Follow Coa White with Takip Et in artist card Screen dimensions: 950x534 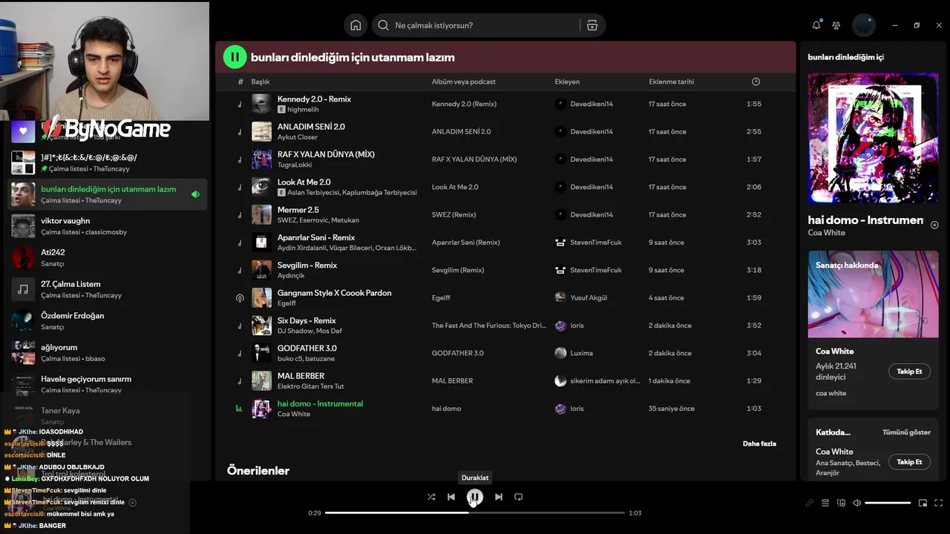[x=909, y=372]
